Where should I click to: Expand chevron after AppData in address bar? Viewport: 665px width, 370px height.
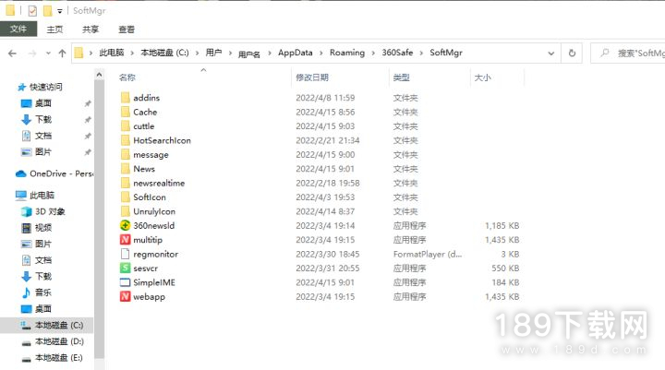[321, 53]
